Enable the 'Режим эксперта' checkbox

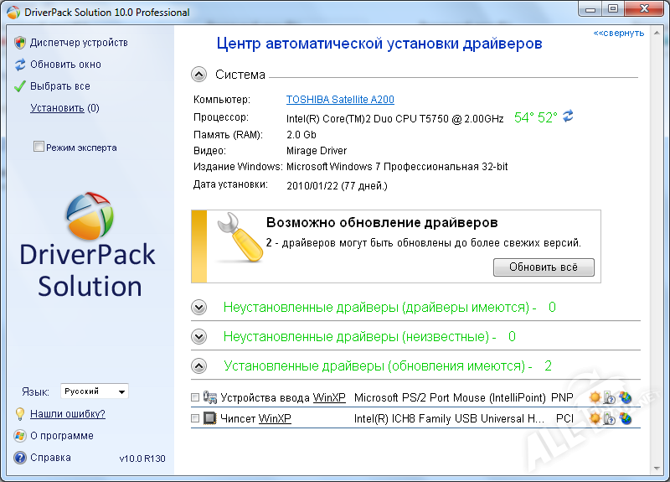coord(39,148)
